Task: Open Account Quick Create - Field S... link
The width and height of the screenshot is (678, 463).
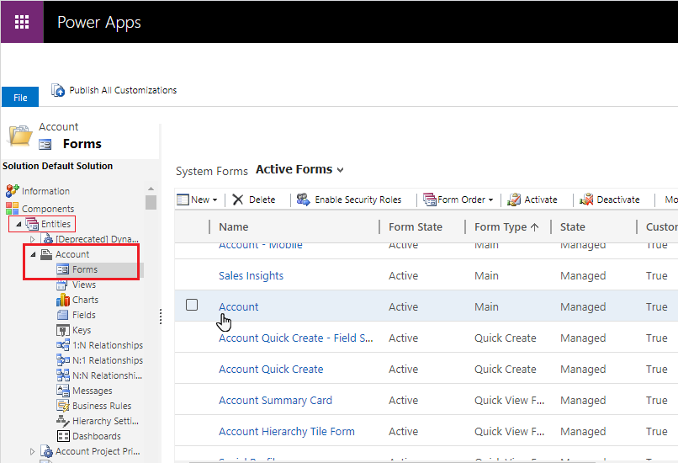Action: (x=296, y=338)
